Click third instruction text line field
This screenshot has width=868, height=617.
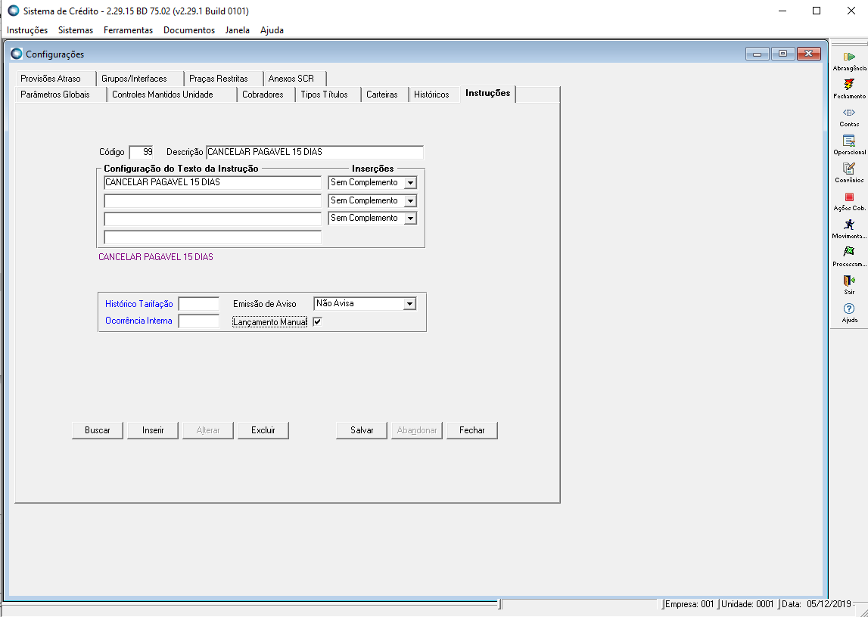[213, 219]
